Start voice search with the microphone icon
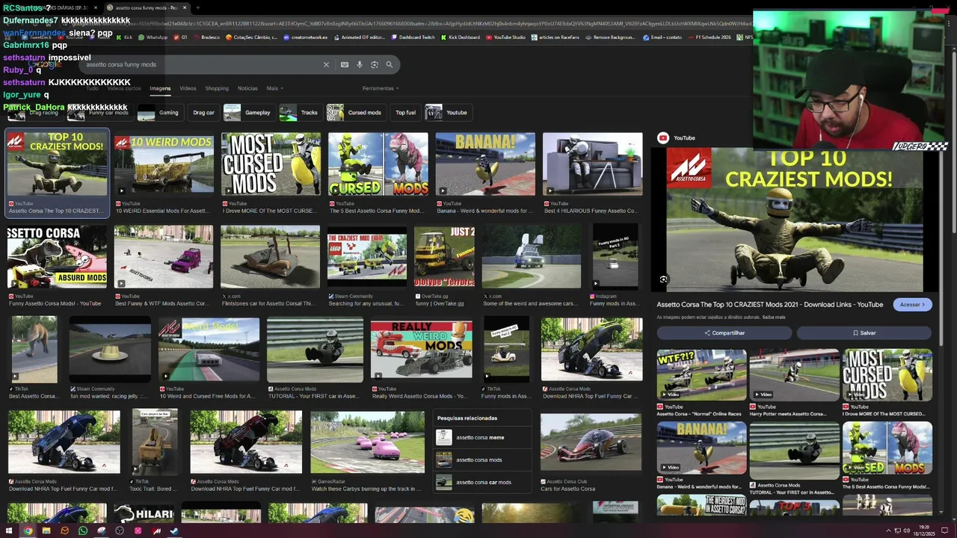This screenshot has width=957, height=538. (x=360, y=65)
